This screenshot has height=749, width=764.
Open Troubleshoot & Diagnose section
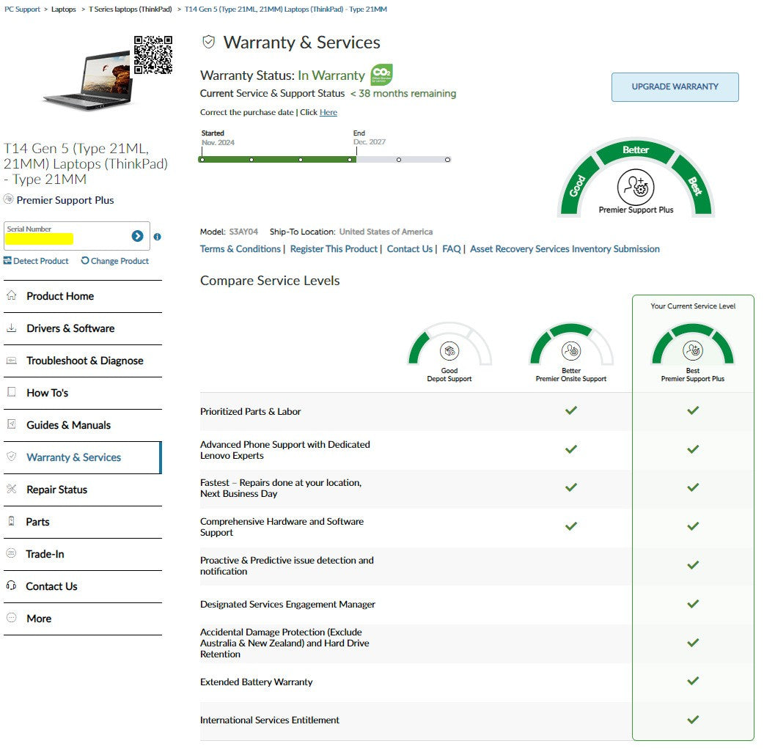(83, 361)
